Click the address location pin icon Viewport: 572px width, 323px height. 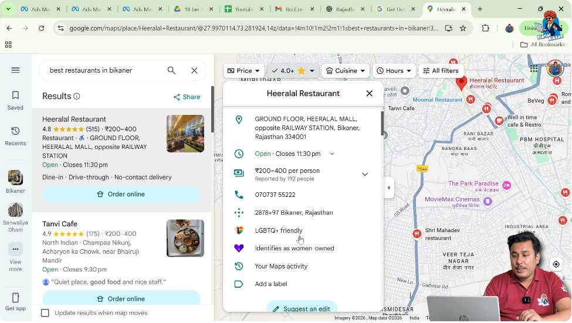point(239,120)
